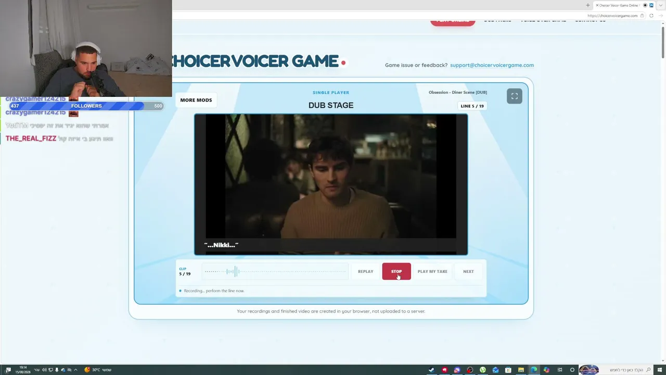Open Microsoft Store from the taskbar

[x=508, y=370]
